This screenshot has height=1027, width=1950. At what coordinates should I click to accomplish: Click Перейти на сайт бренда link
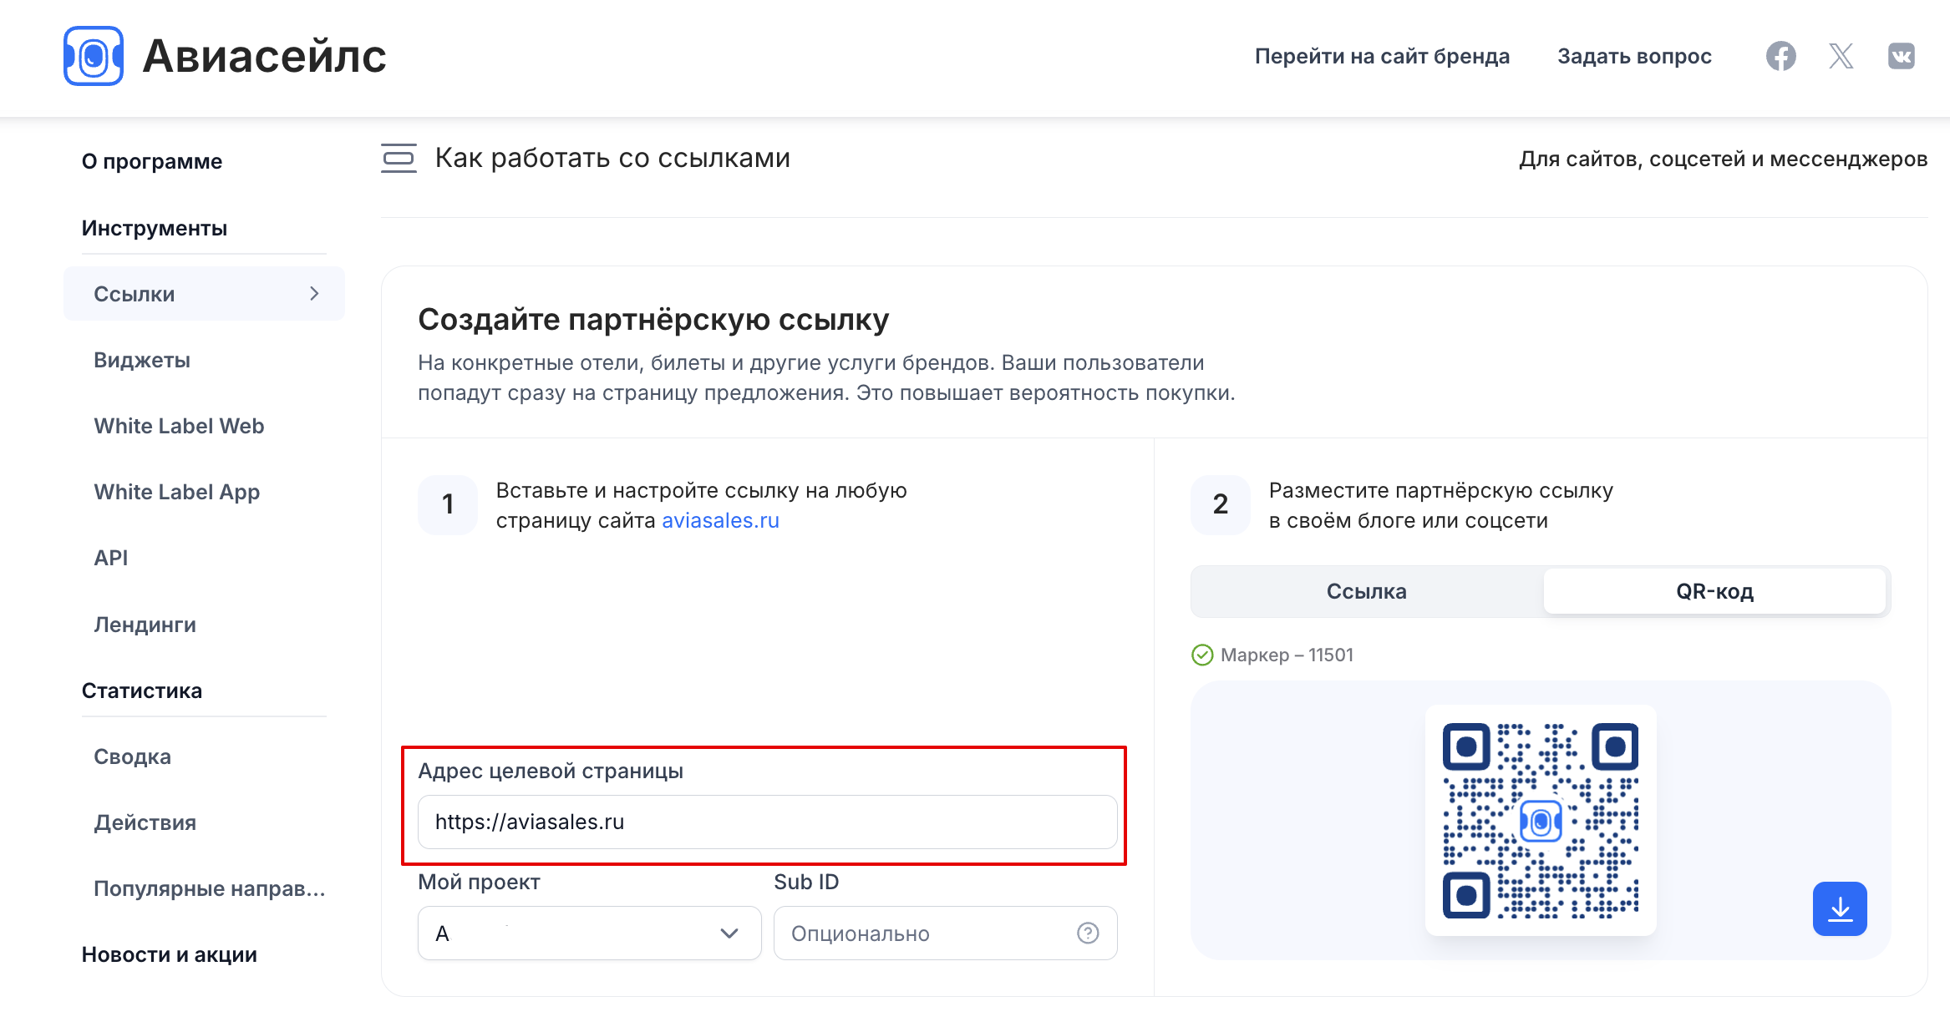[1383, 56]
